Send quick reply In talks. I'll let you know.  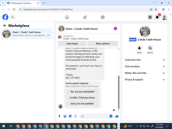(82, 98)
